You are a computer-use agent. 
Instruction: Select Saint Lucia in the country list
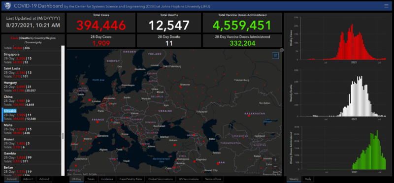click(x=31, y=72)
